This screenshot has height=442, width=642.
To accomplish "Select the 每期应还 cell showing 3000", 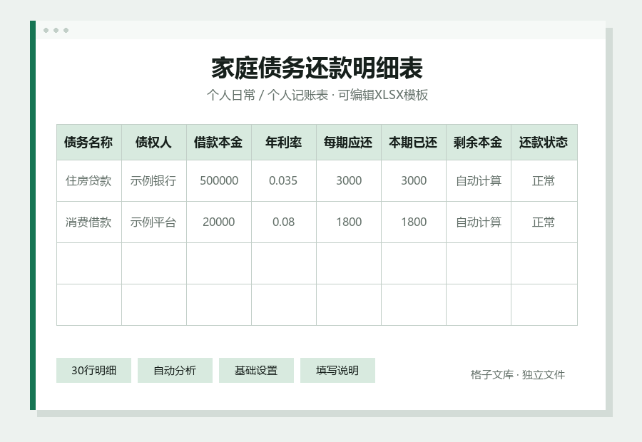I will point(348,180).
